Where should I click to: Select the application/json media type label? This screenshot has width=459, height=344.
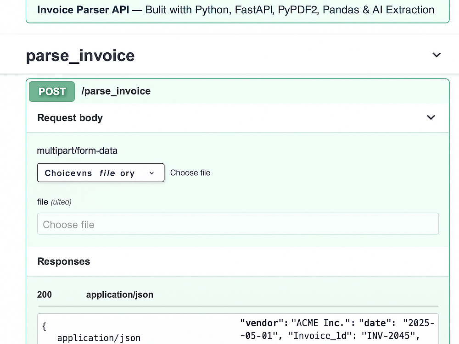(x=120, y=294)
